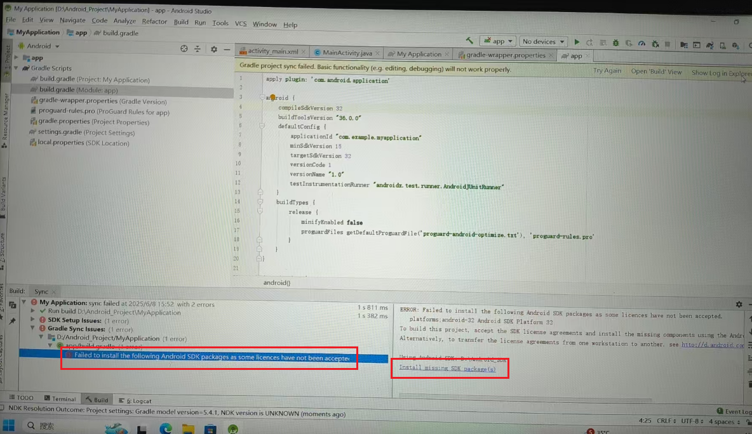752x434 pixels.
Task: Collapse the D:/Android_Project/MyApplication error node
Action: [x=42, y=338]
